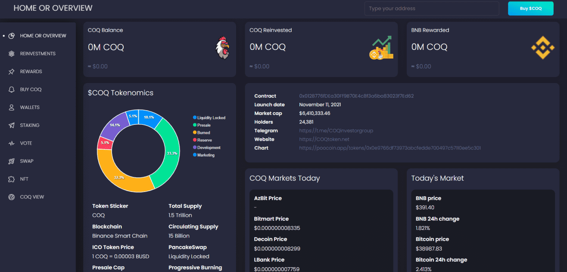Open the Staking section

(x=30, y=125)
